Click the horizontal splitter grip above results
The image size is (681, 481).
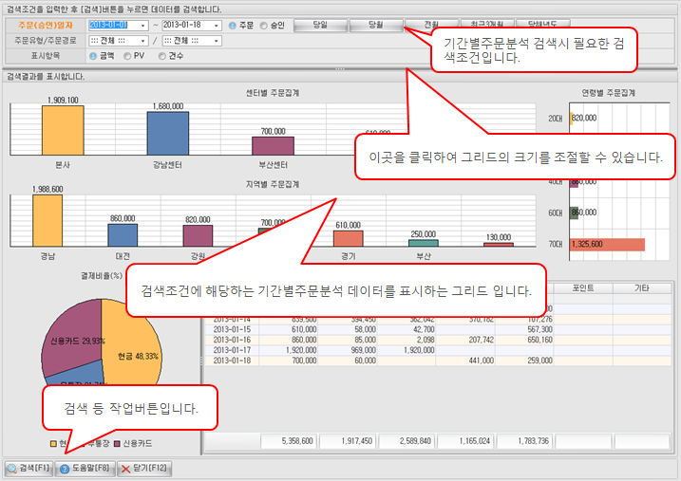click(340, 68)
